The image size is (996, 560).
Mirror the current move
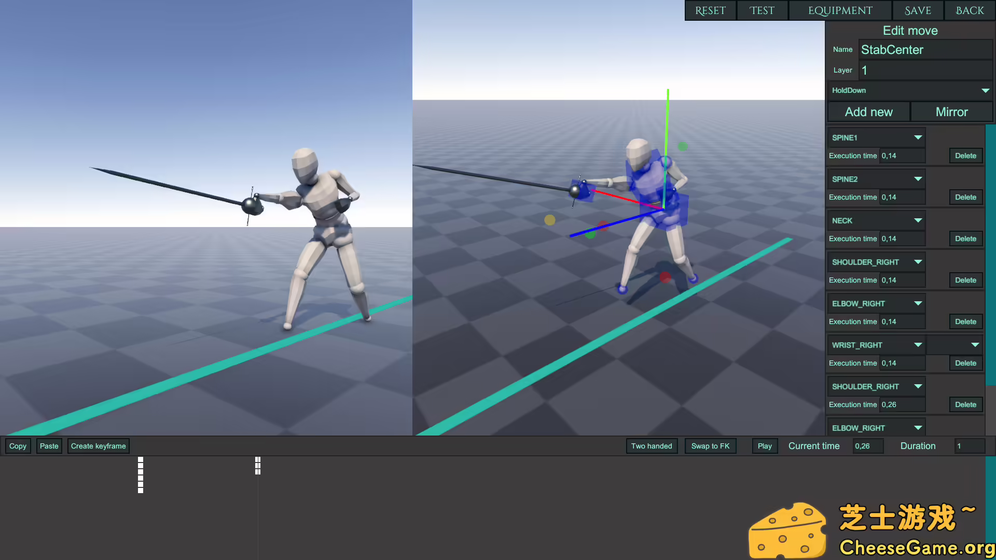click(951, 111)
